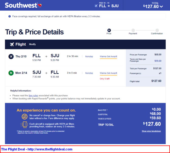This screenshot has width=170, height=153.
Task: Open Wanna Get Away fare for Thu 2/10
Action: coord(108,57)
